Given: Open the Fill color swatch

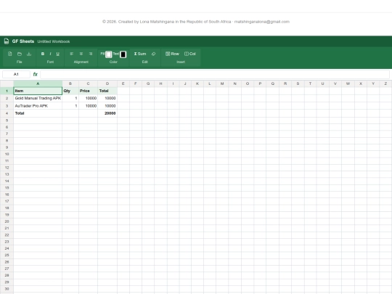Looking at the screenshot, I should 108,54.
